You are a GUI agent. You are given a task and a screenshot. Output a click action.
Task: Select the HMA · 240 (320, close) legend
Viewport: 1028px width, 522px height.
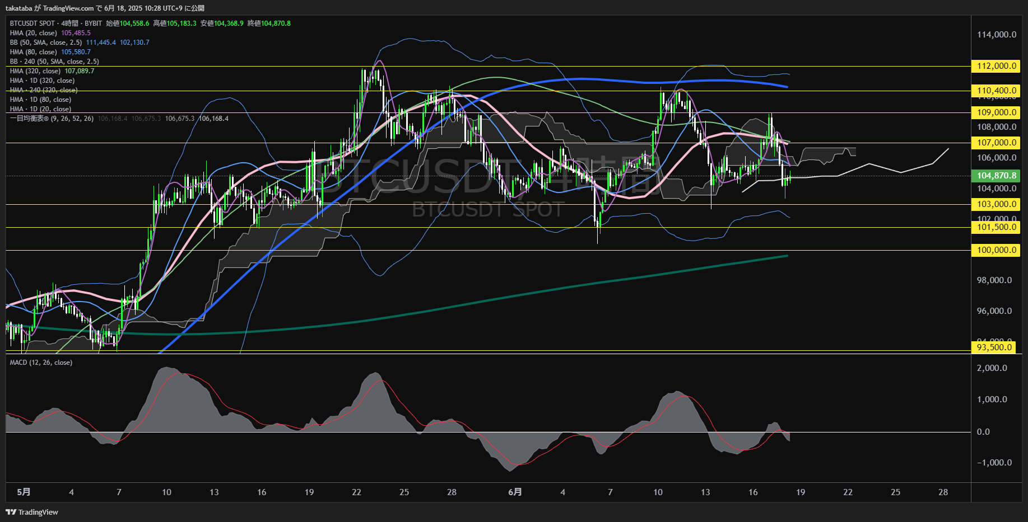(x=44, y=90)
